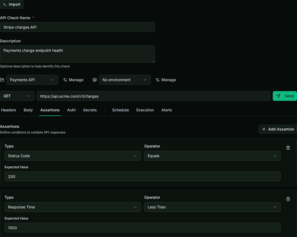
Task: Open the Secrets tab
Action: tap(90, 110)
